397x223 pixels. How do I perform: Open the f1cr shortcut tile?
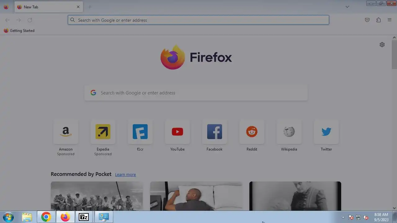point(140,132)
